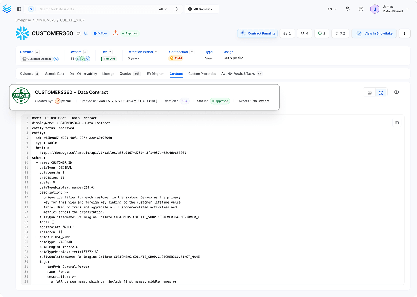Image resolution: width=417 pixels, height=297 pixels.
Task: Open the three-dot more options menu
Action: [404, 33]
